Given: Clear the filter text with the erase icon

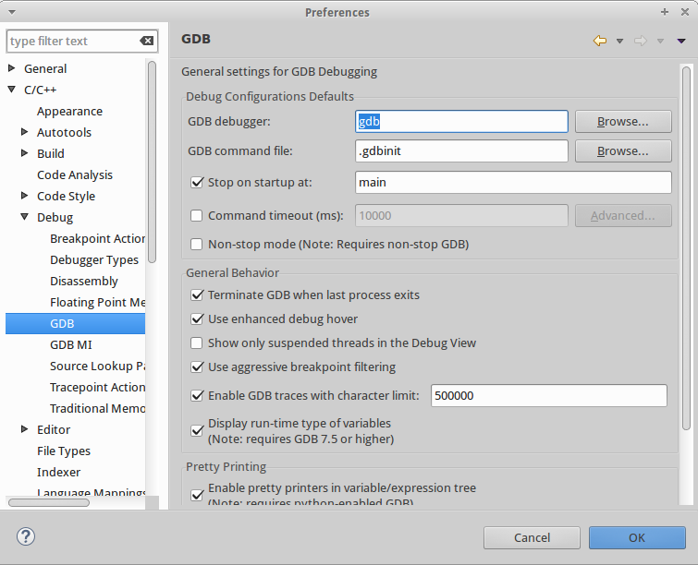Looking at the screenshot, I should click(x=146, y=41).
